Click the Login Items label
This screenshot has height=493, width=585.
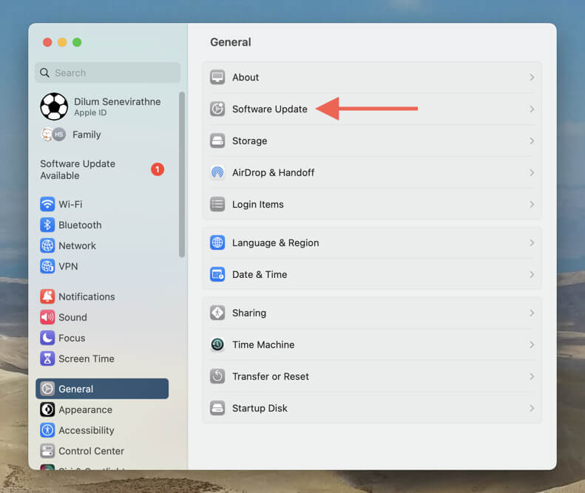[x=258, y=204]
